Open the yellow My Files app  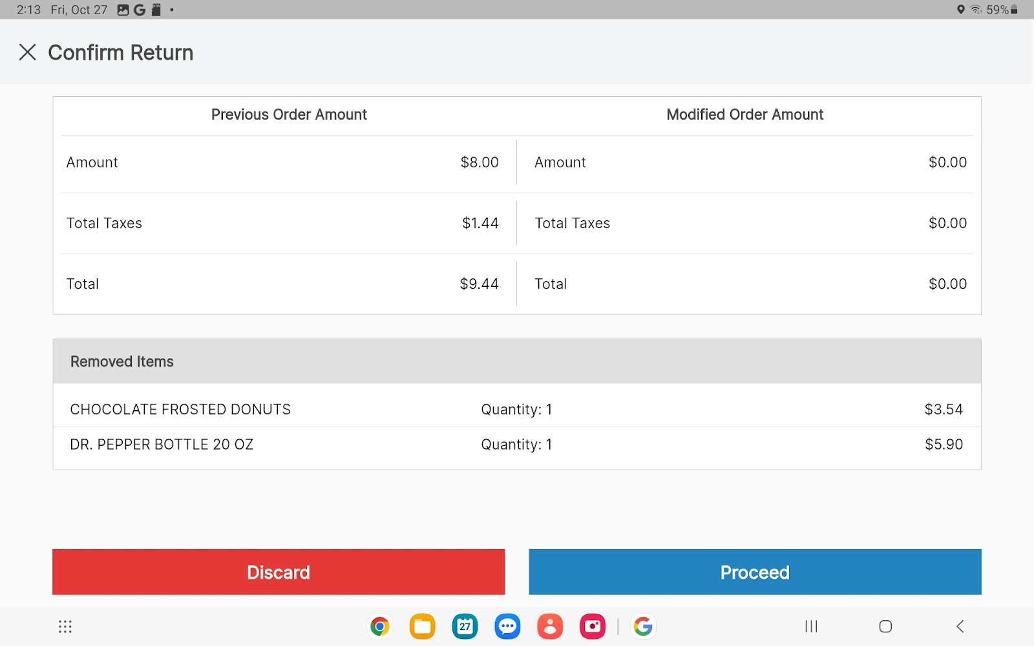pos(422,626)
